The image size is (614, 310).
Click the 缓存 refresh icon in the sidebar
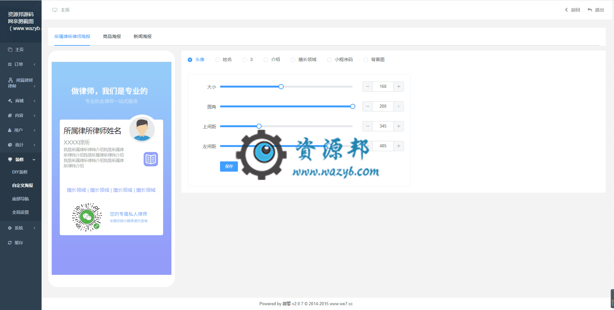pyautogui.click(x=10, y=243)
